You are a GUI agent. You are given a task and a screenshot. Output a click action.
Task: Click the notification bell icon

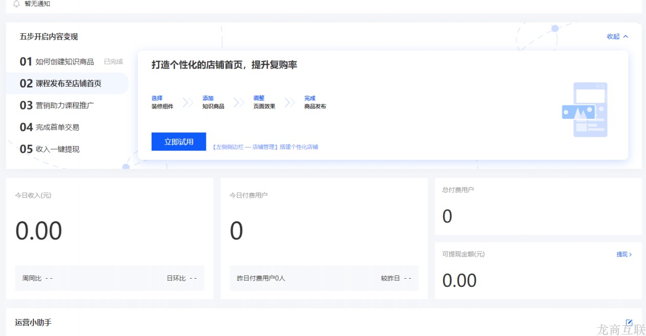[17, 4]
